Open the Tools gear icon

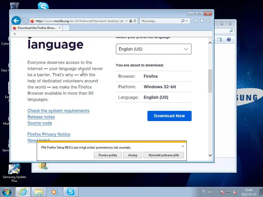[208, 21]
